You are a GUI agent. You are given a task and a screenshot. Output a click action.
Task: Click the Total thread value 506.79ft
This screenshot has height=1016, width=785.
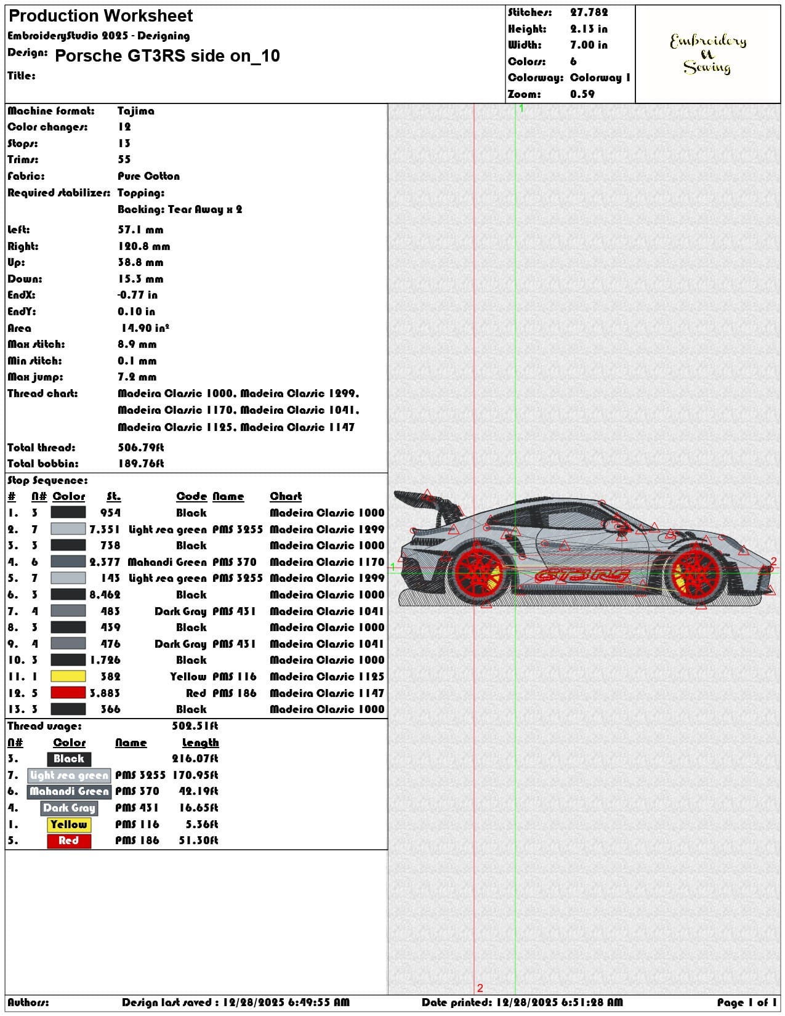(141, 448)
